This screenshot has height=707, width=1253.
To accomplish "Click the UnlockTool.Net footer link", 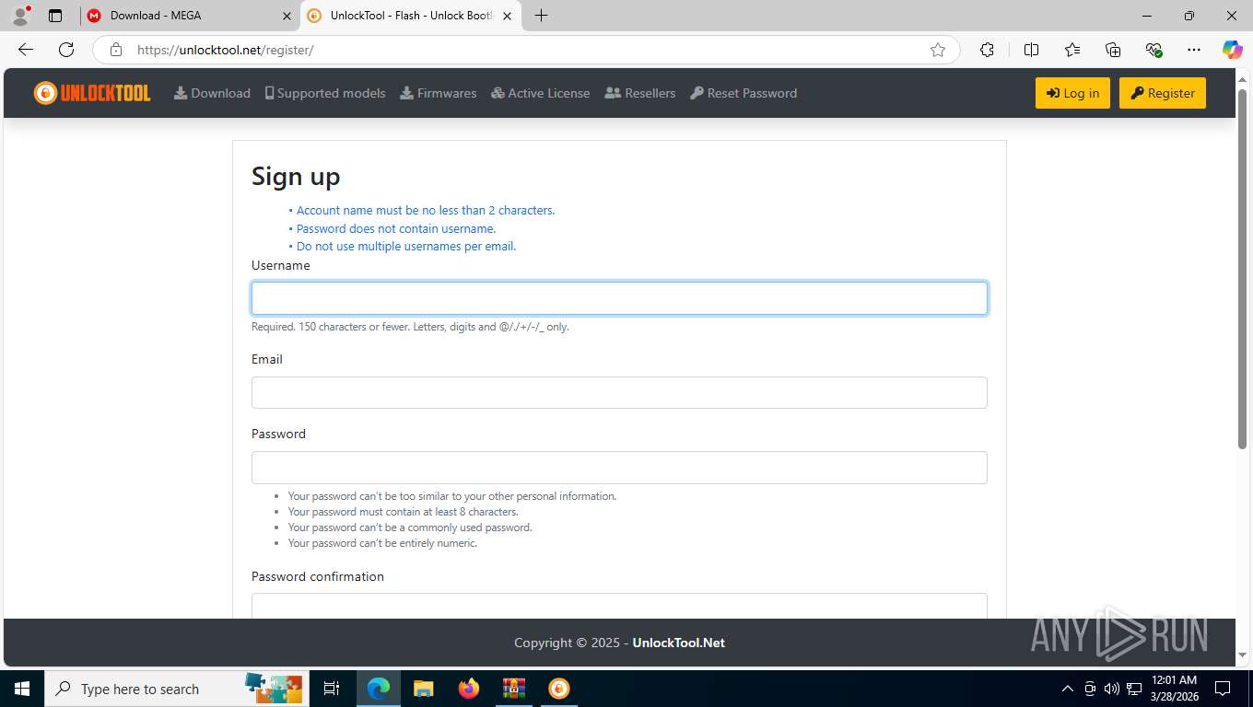I will pos(678,643).
